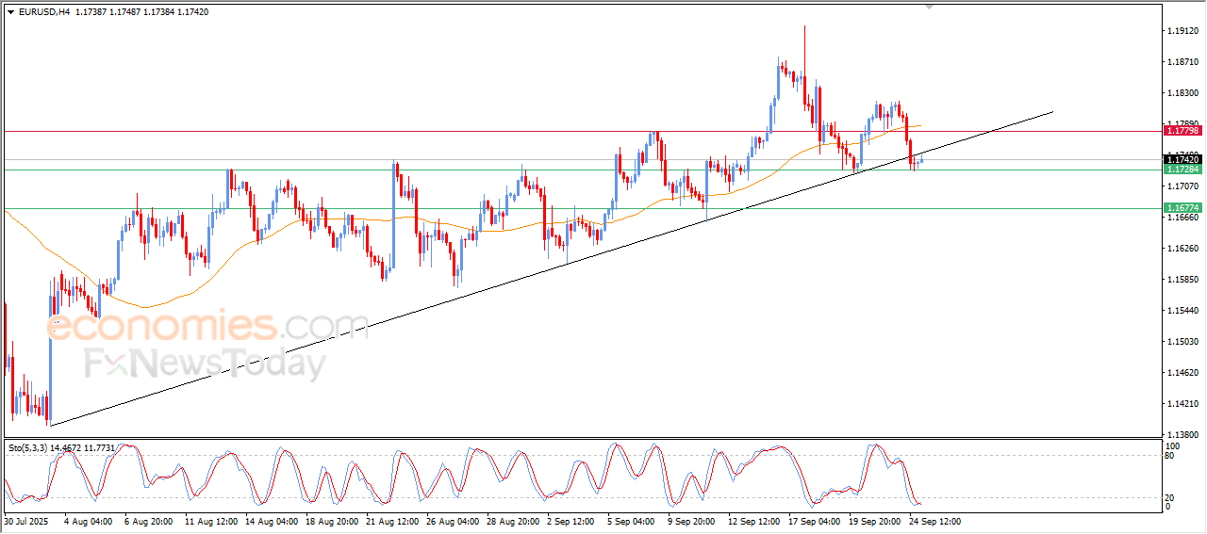The height and width of the screenshot is (534, 1207).
Task: Click the 11 Aug 12:00 time label
Action: 209,521
